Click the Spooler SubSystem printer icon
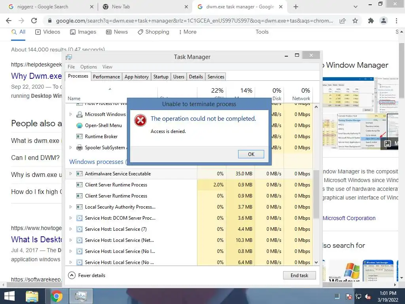Image resolution: width=405 pixels, height=304 pixels. tap(79, 148)
